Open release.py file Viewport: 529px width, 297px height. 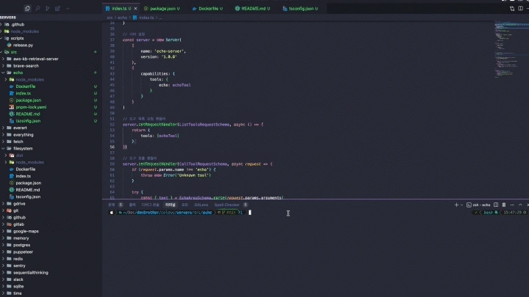coord(23,45)
